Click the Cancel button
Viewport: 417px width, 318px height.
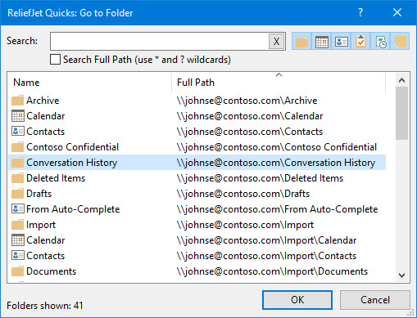(x=375, y=300)
